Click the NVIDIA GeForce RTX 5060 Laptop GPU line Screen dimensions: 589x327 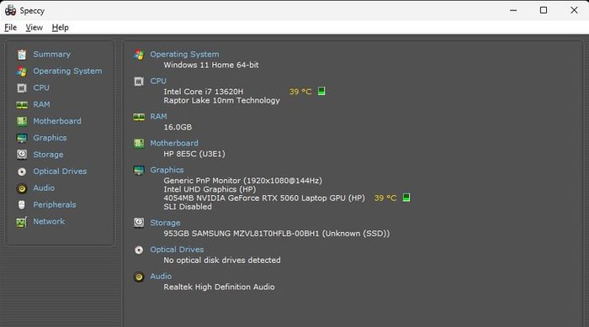pyautogui.click(x=264, y=198)
